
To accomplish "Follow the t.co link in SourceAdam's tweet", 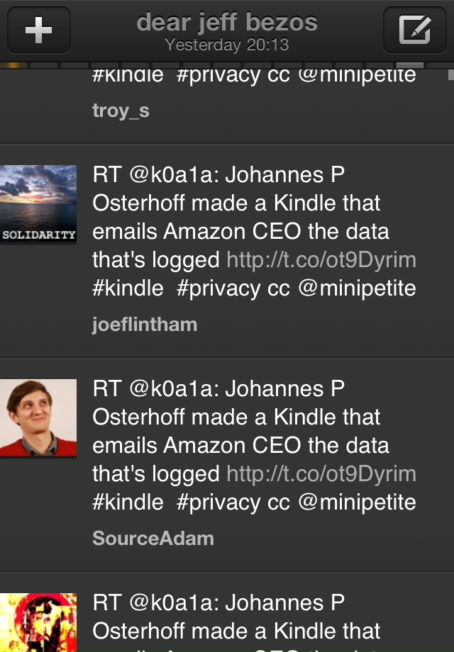I will pos(321,474).
